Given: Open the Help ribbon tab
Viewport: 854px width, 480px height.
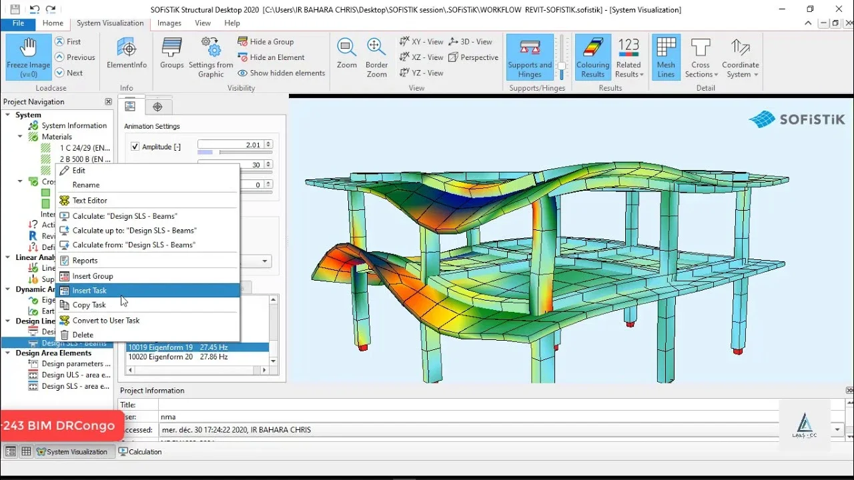Looking at the screenshot, I should (x=232, y=23).
